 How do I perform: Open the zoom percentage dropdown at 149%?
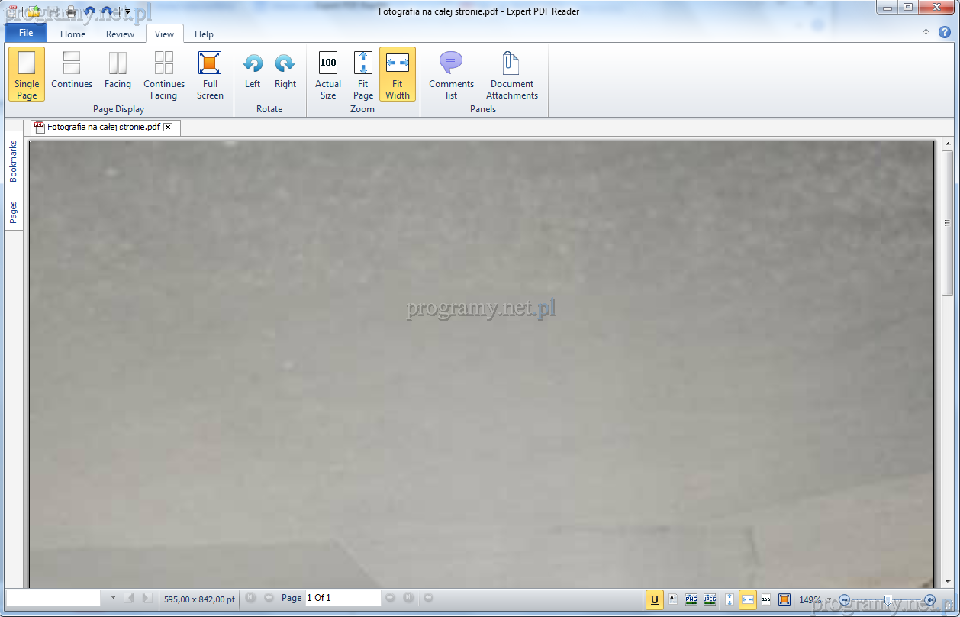(x=829, y=599)
